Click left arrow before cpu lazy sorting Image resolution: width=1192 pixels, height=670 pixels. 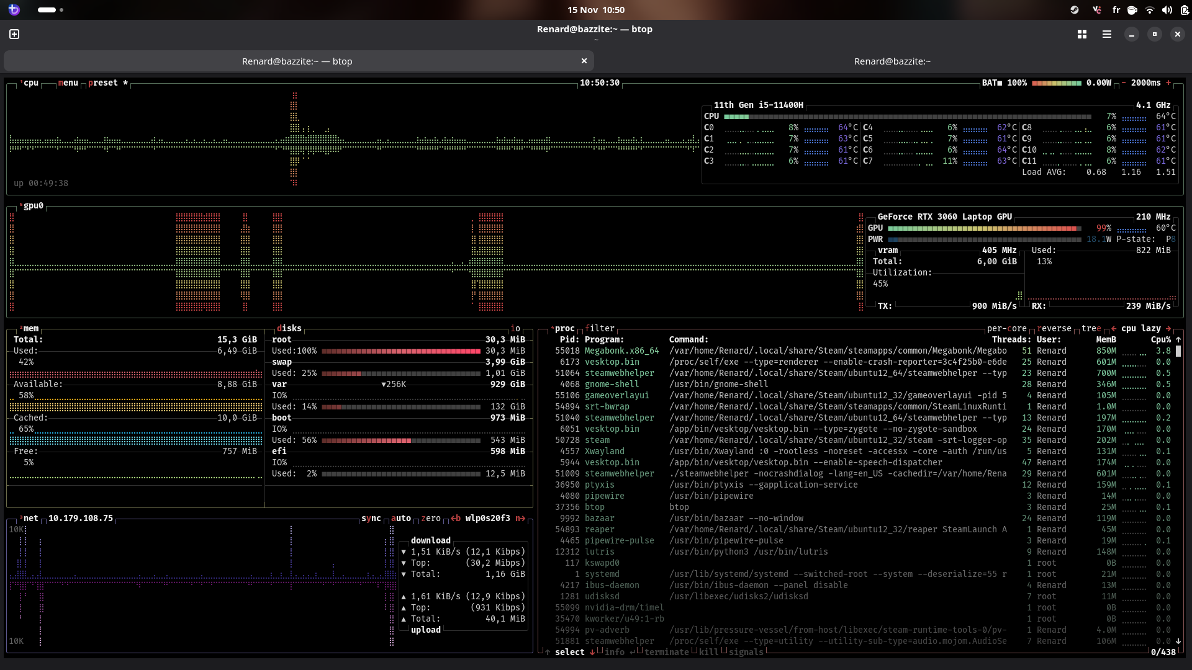[1114, 328]
